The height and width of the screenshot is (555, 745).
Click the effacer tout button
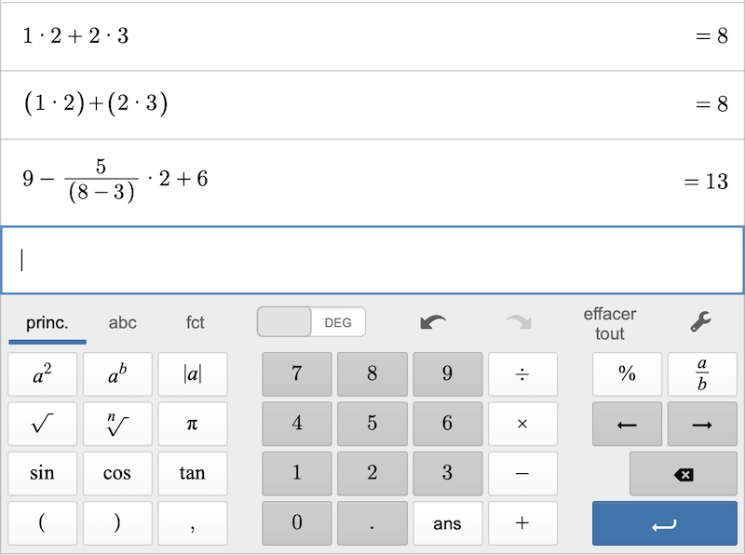click(610, 323)
